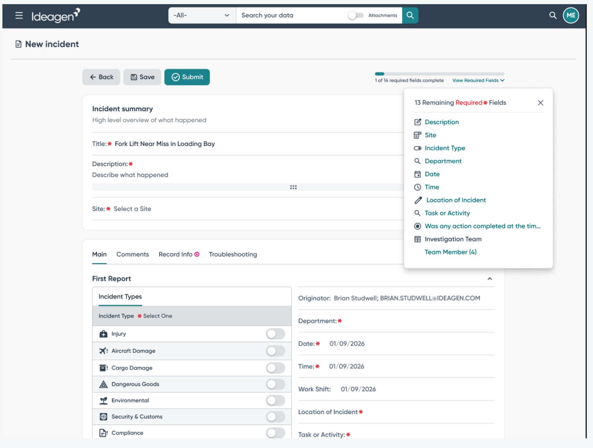The width and height of the screenshot is (593, 448).
Task: Open the -All- search scope dropdown
Action: pyautogui.click(x=202, y=15)
